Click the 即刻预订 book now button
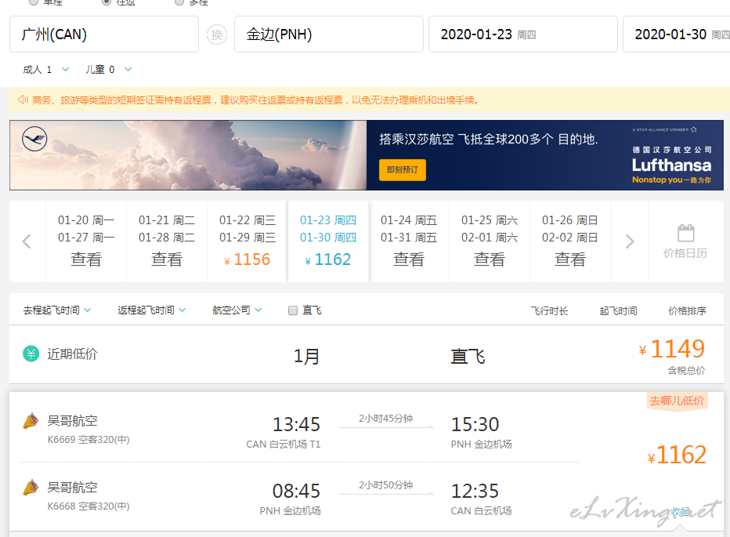This screenshot has width=730, height=537. pyautogui.click(x=403, y=169)
